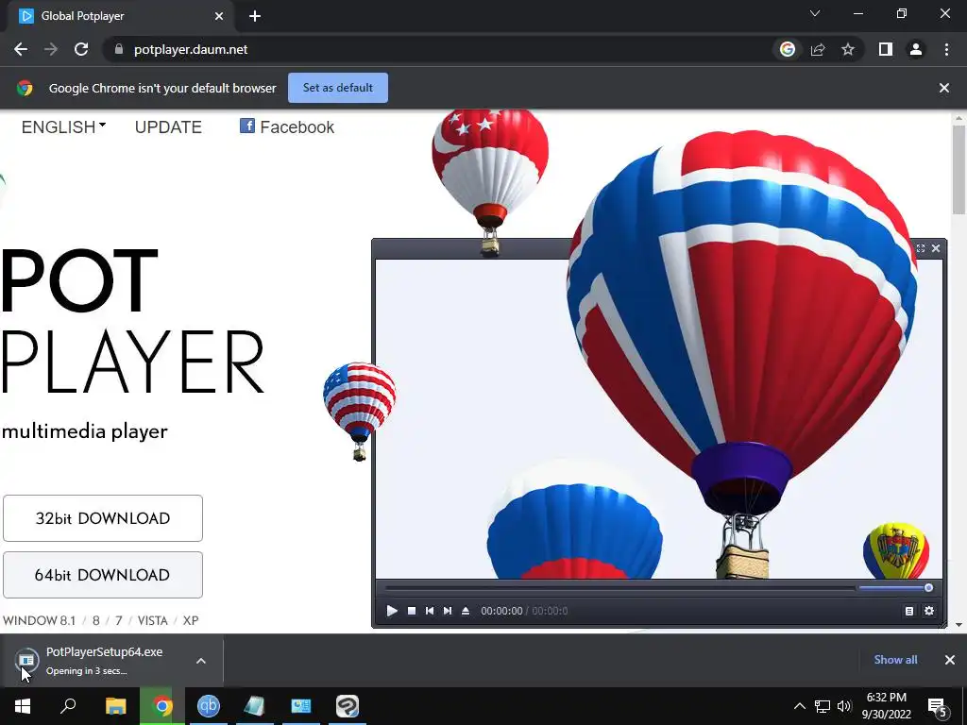Open File Explorer from taskbar
Image resolution: width=967 pixels, height=725 pixels.
coord(115,706)
